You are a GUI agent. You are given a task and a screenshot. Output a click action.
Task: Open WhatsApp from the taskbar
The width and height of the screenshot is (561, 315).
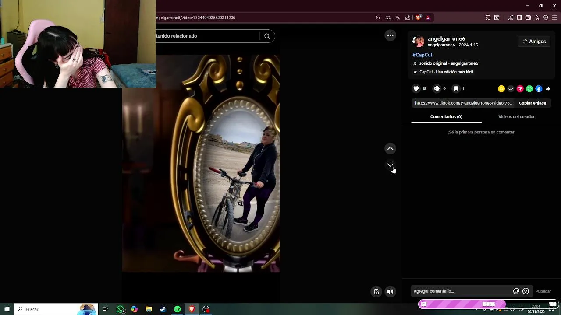120,309
